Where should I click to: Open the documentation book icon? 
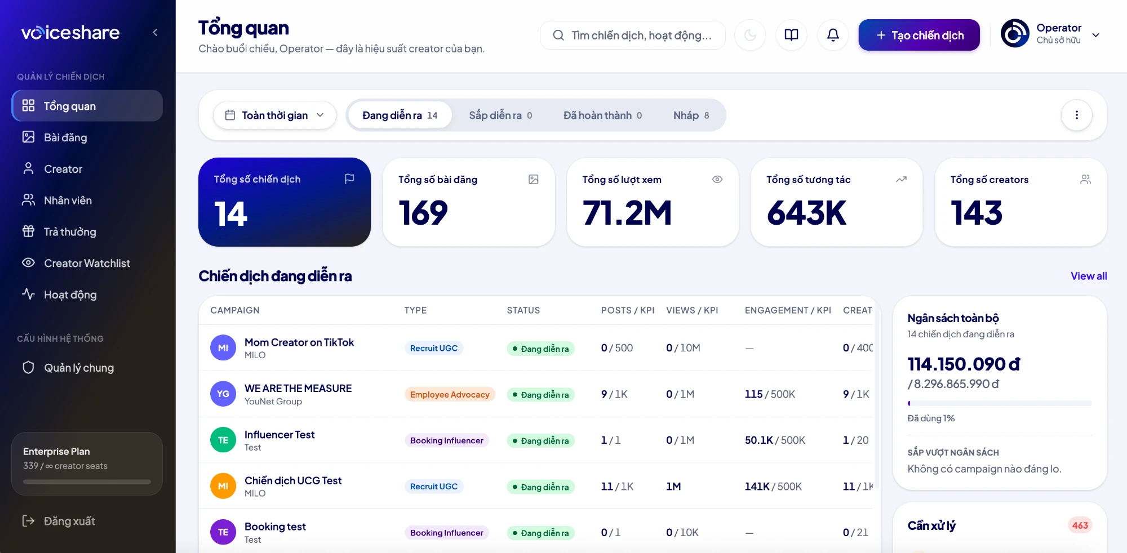coord(791,35)
